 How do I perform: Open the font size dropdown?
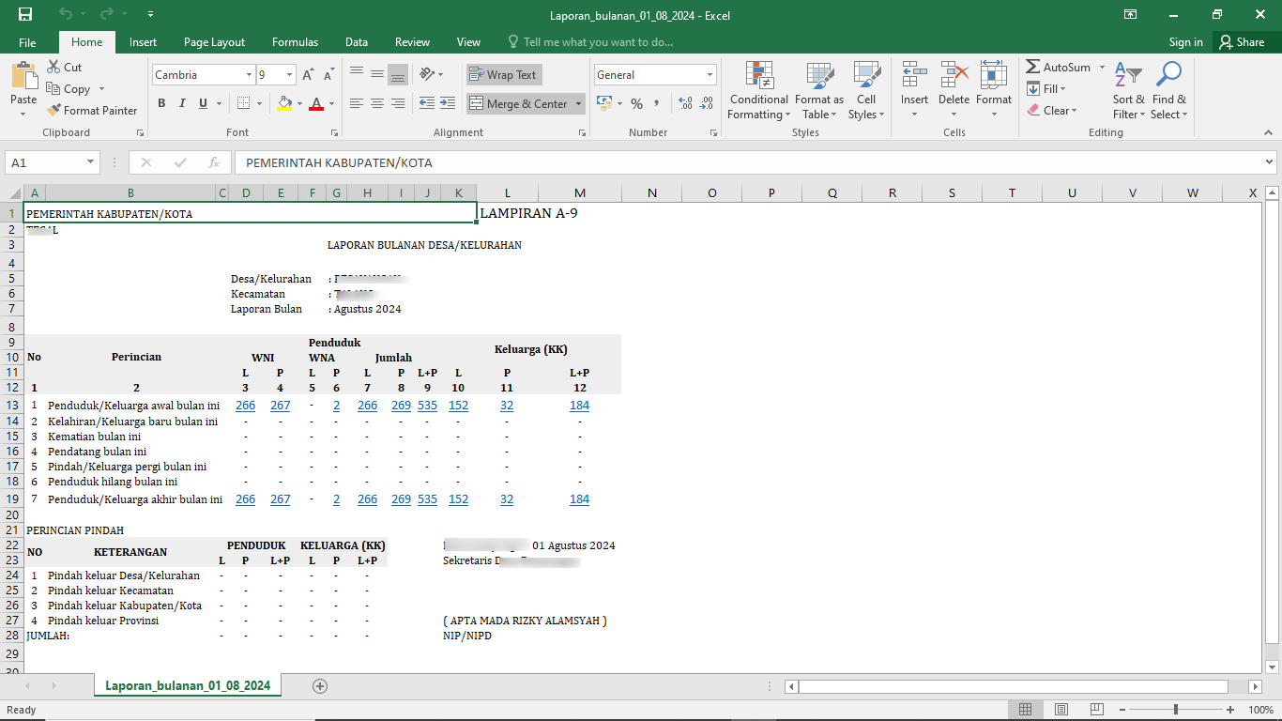pos(290,75)
